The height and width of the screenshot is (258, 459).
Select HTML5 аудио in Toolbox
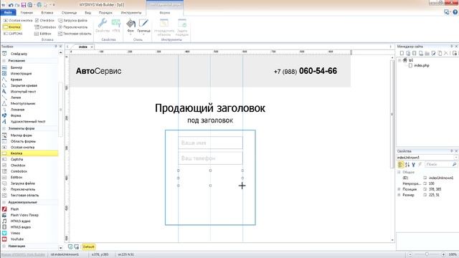click(x=20, y=221)
